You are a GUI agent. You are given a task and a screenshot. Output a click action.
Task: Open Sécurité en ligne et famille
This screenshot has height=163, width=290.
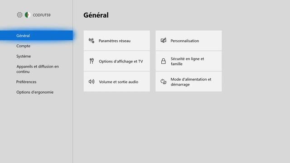188,61
